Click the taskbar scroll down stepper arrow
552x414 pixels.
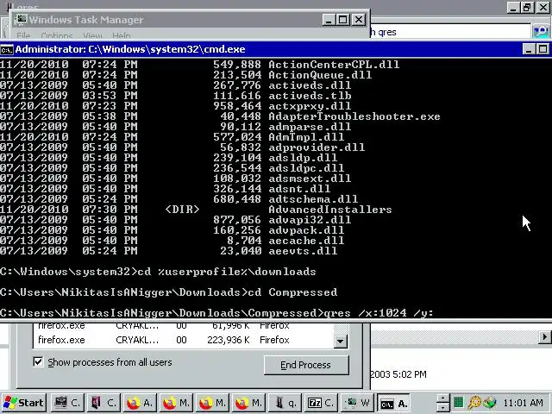442,407
